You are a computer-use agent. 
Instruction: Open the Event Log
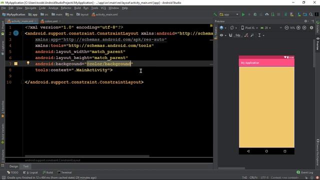pyautogui.click(x=304, y=172)
